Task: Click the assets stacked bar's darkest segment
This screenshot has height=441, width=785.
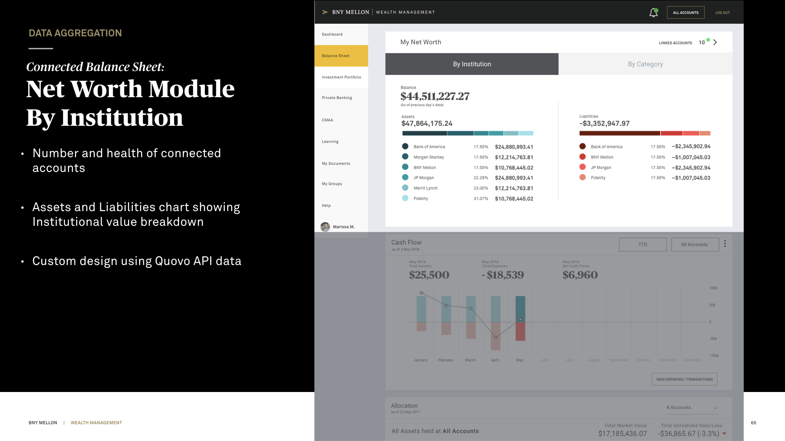Action: coord(424,133)
